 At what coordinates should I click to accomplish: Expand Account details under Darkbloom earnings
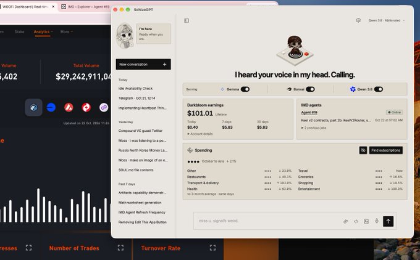point(200,134)
